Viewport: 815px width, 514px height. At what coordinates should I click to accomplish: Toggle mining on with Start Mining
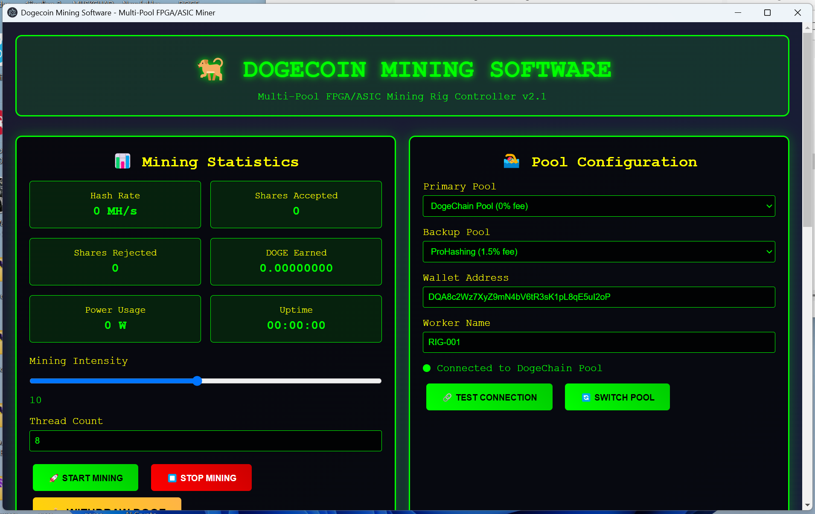click(x=85, y=478)
